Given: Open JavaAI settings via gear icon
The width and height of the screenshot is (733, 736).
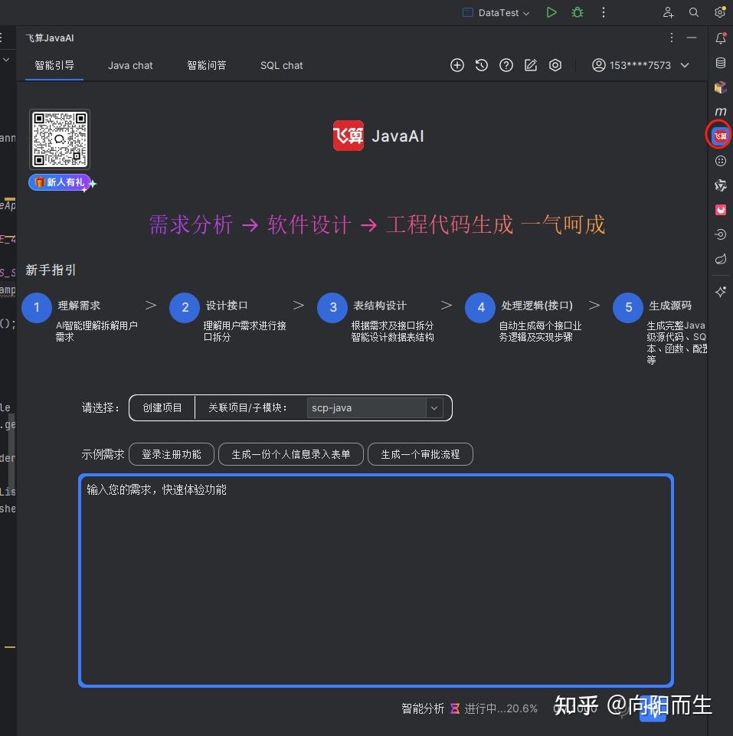Looking at the screenshot, I should 555,65.
